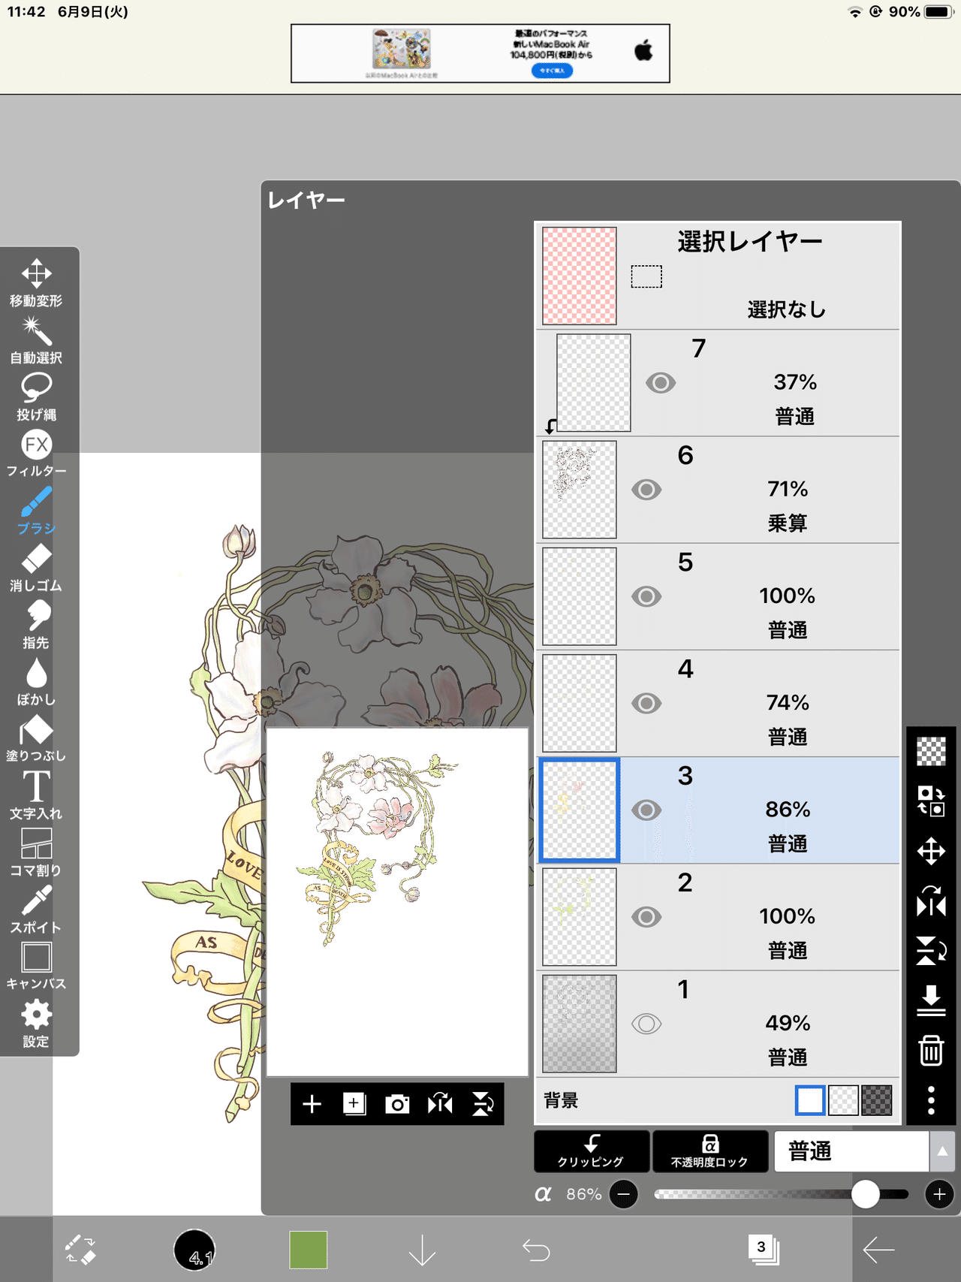
Task: Delete layer with trash can icon
Action: point(931,1050)
